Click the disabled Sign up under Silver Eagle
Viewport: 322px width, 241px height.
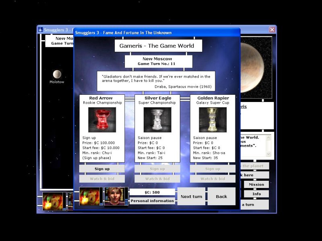[157, 169]
